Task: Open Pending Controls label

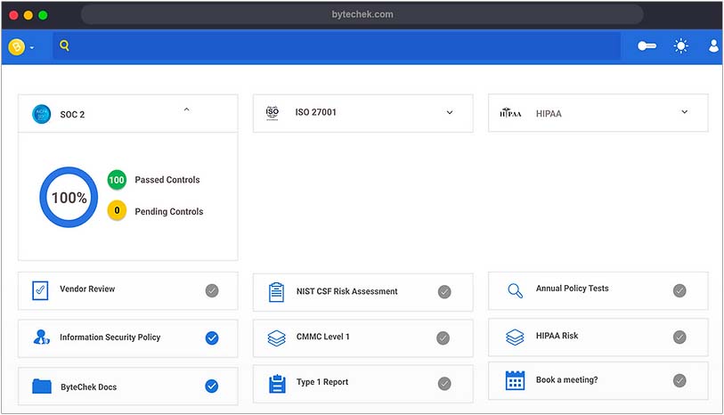Action: click(169, 211)
